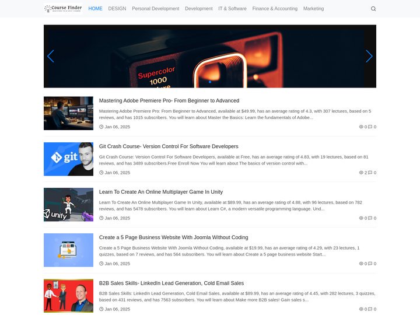The width and height of the screenshot is (420, 315).
Task: Select Personal Development in navigation
Action: 156,9
